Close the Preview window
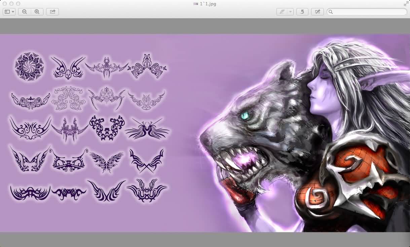This screenshot has height=247, width=410. [5, 3]
